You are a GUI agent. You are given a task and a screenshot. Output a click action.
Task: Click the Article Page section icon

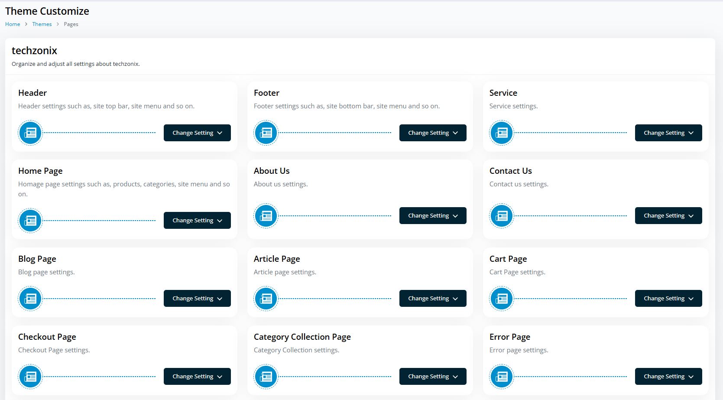tap(266, 299)
